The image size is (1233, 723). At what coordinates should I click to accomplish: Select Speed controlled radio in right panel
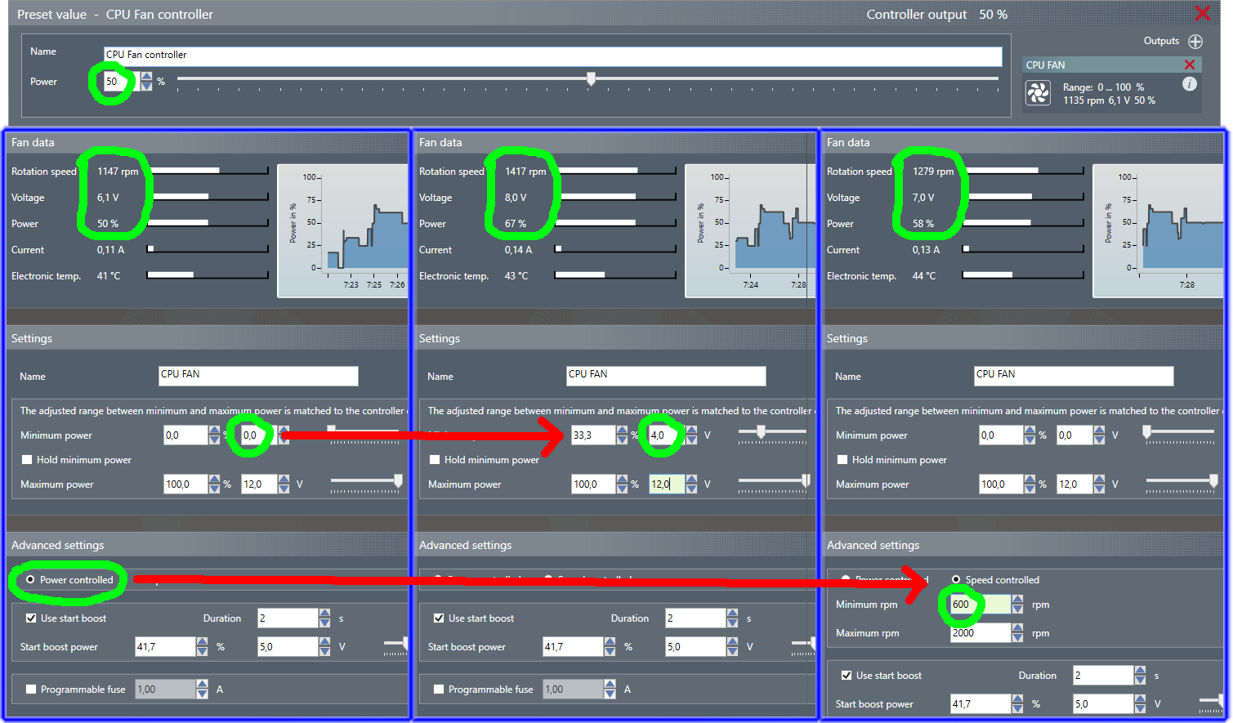pos(955,580)
